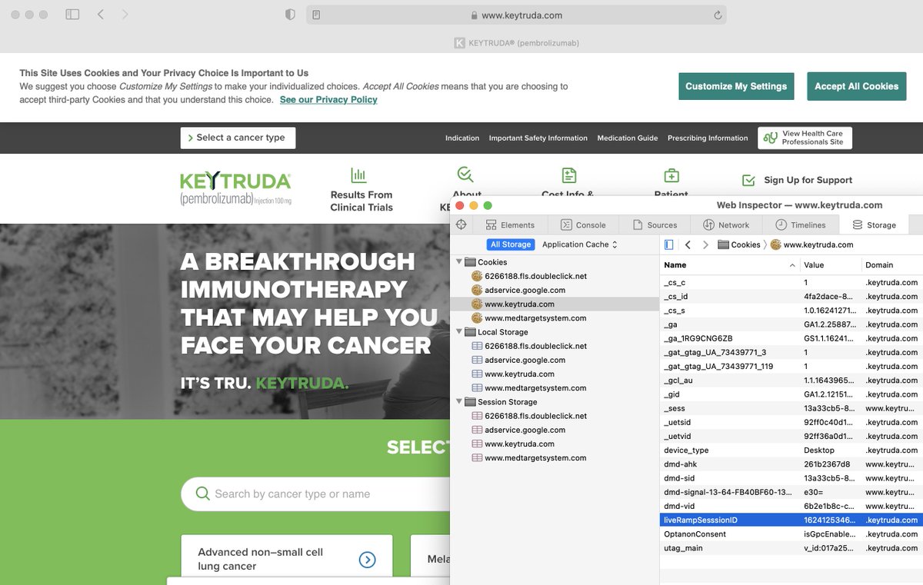Switch to the Console tab

583,225
